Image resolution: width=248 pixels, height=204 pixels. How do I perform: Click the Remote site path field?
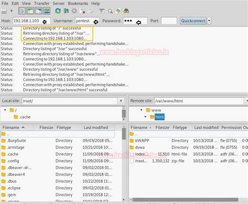[199, 101]
